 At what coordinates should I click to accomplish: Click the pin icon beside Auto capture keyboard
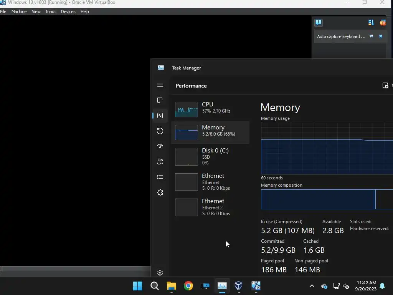pyautogui.click(x=372, y=36)
